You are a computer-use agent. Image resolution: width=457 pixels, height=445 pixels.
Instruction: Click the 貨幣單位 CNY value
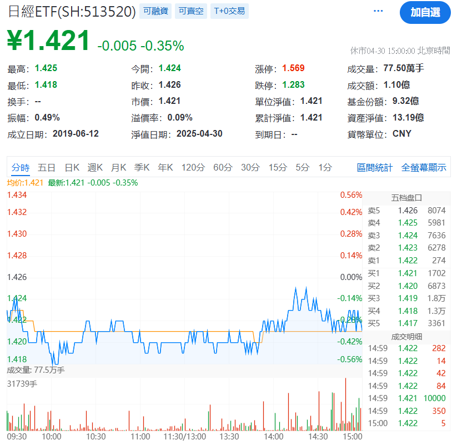[402, 134]
